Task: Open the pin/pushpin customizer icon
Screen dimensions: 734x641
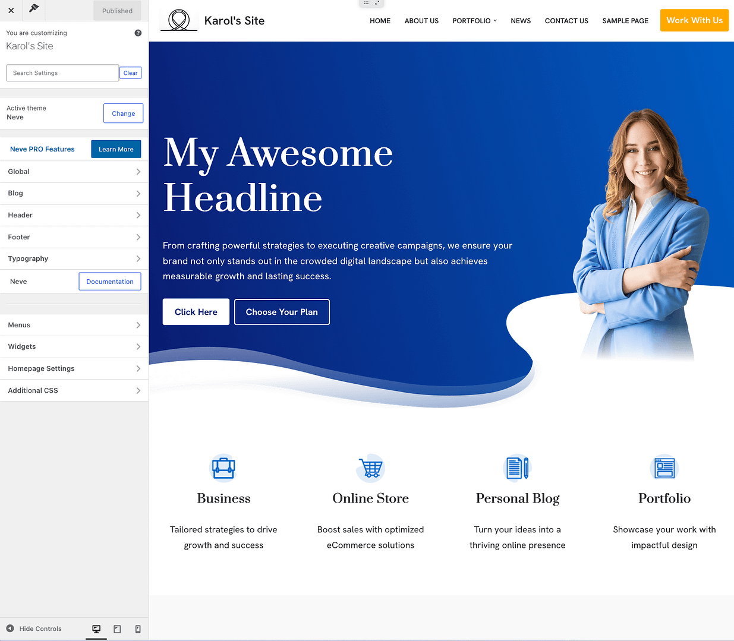Action: [34, 8]
